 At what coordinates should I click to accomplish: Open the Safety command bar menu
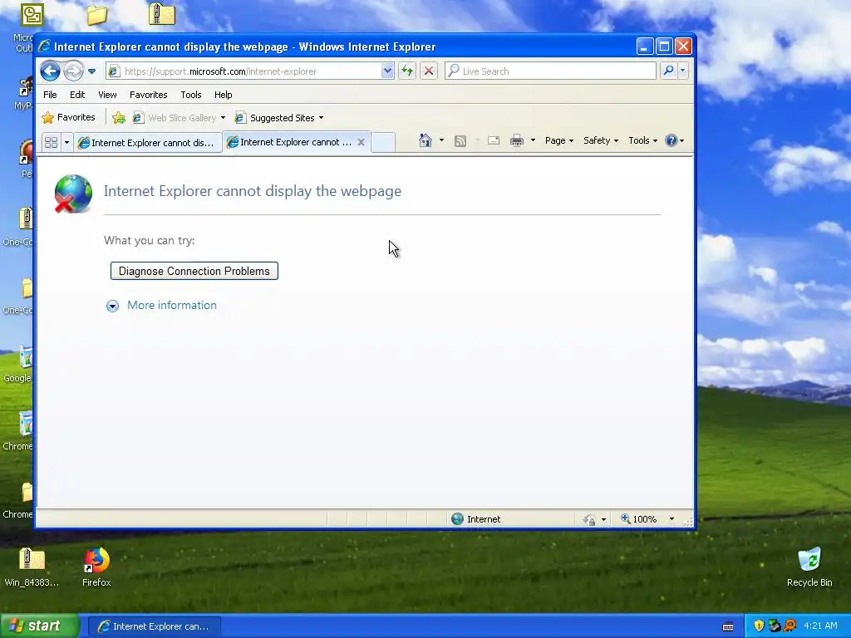click(600, 140)
